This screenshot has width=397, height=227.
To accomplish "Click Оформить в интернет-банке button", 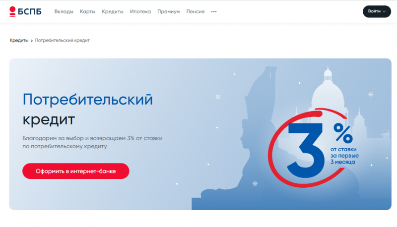I will point(76,171).
